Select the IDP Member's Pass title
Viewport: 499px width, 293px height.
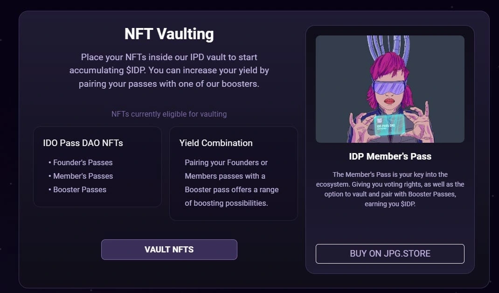(x=390, y=156)
